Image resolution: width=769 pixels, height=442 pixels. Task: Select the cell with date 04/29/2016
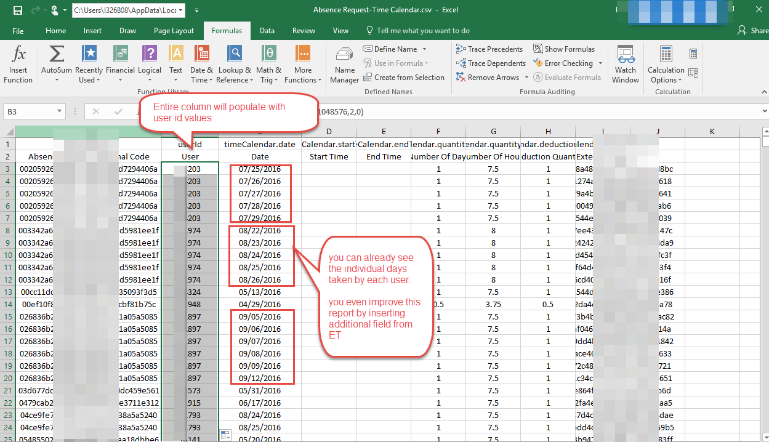point(260,304)
